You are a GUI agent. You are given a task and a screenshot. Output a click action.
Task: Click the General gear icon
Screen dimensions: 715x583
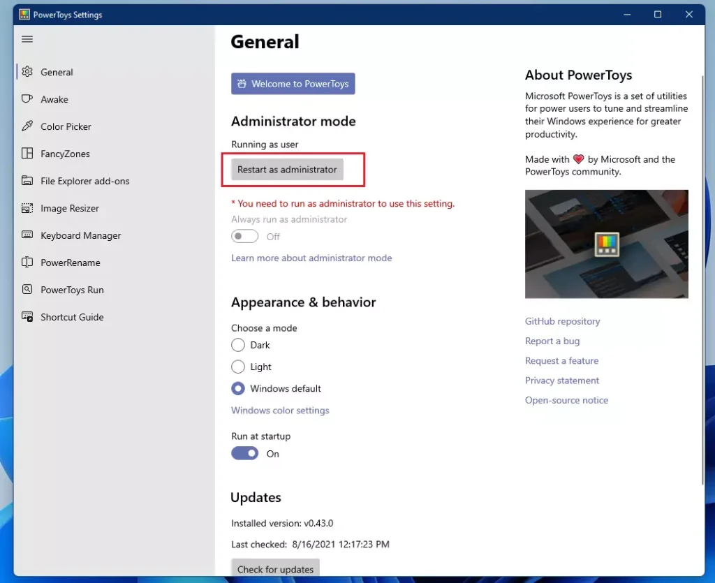click(27, 71)
